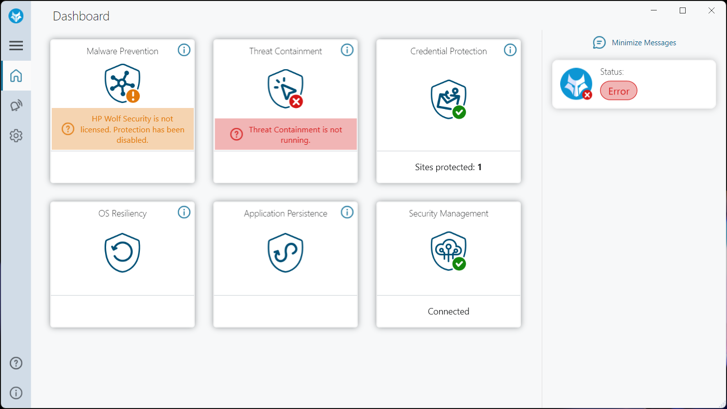Click the HP Wolf Security logo icon

click(x=16, y=16)
